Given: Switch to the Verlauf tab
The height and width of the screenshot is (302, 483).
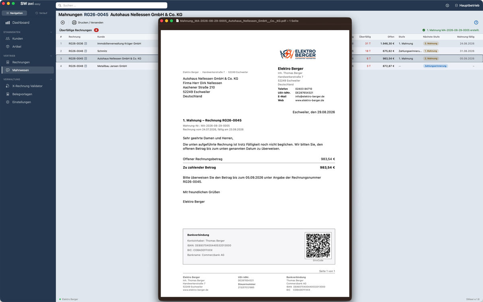Looking at the screenshot, I should [x=41, y=13].
